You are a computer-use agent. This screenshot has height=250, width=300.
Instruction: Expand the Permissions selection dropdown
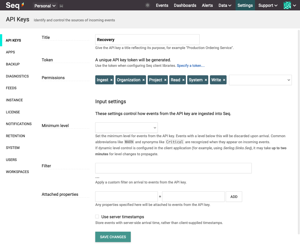click(x=260, y=80)
